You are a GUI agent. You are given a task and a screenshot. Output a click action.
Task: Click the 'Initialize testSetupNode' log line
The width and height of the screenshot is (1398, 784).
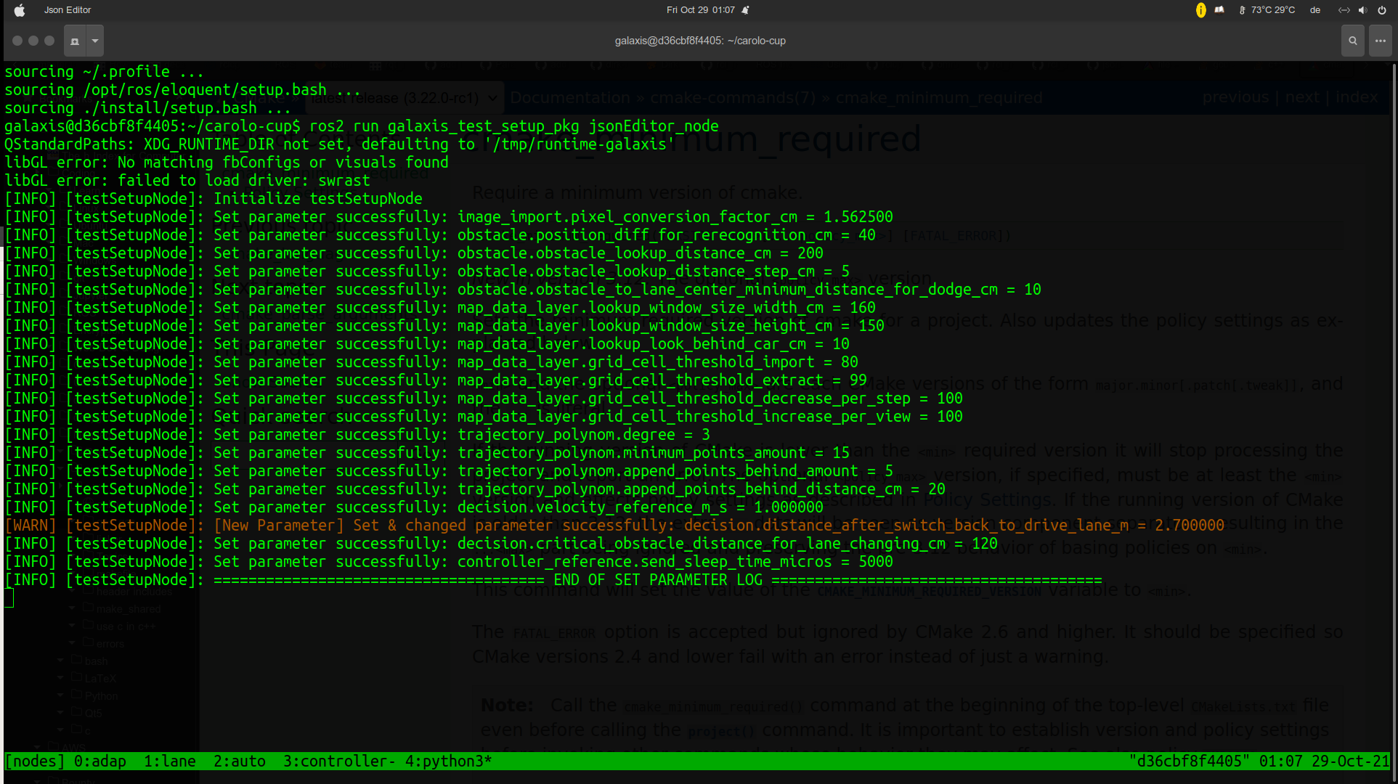tap(214, 199)
